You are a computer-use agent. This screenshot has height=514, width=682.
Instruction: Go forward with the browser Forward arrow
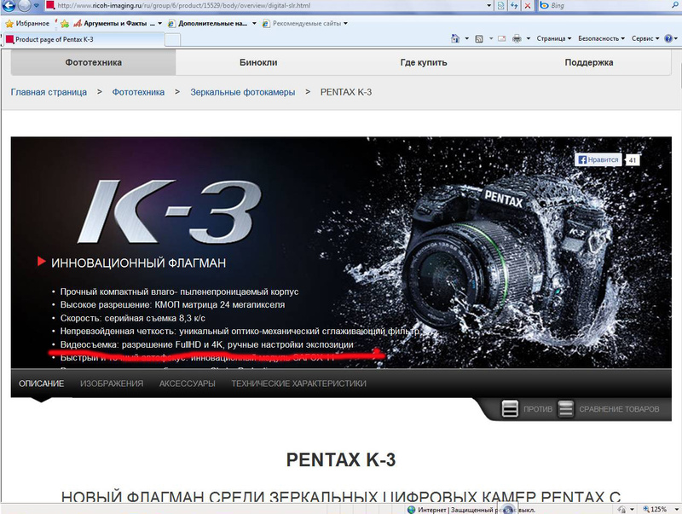point(24,5)
